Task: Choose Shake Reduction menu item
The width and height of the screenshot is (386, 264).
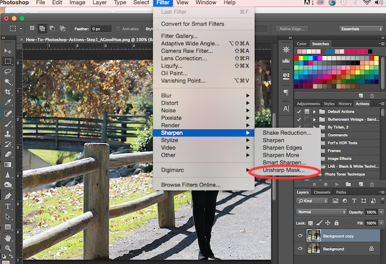Action: [287, 133]
